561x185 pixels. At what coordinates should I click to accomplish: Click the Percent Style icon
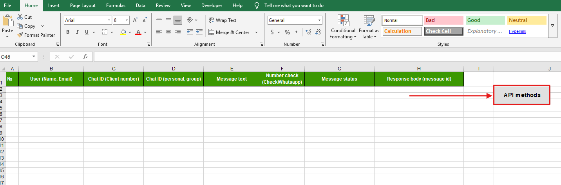pos(287,32)
